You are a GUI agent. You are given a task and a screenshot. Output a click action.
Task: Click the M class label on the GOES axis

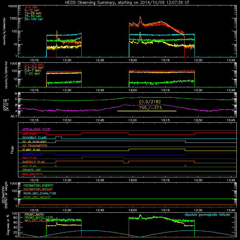coord(16,94)
